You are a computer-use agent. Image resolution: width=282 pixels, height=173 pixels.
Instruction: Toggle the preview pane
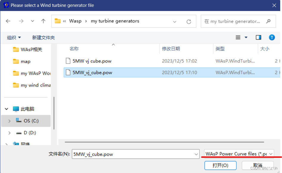258,37
